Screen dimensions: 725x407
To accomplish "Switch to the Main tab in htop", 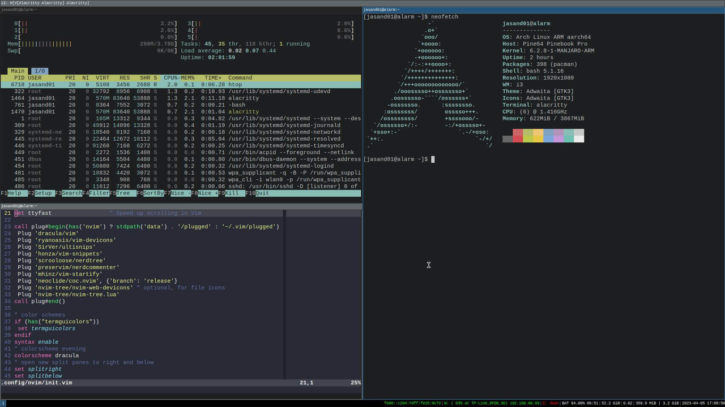I will tap(17, 71).
